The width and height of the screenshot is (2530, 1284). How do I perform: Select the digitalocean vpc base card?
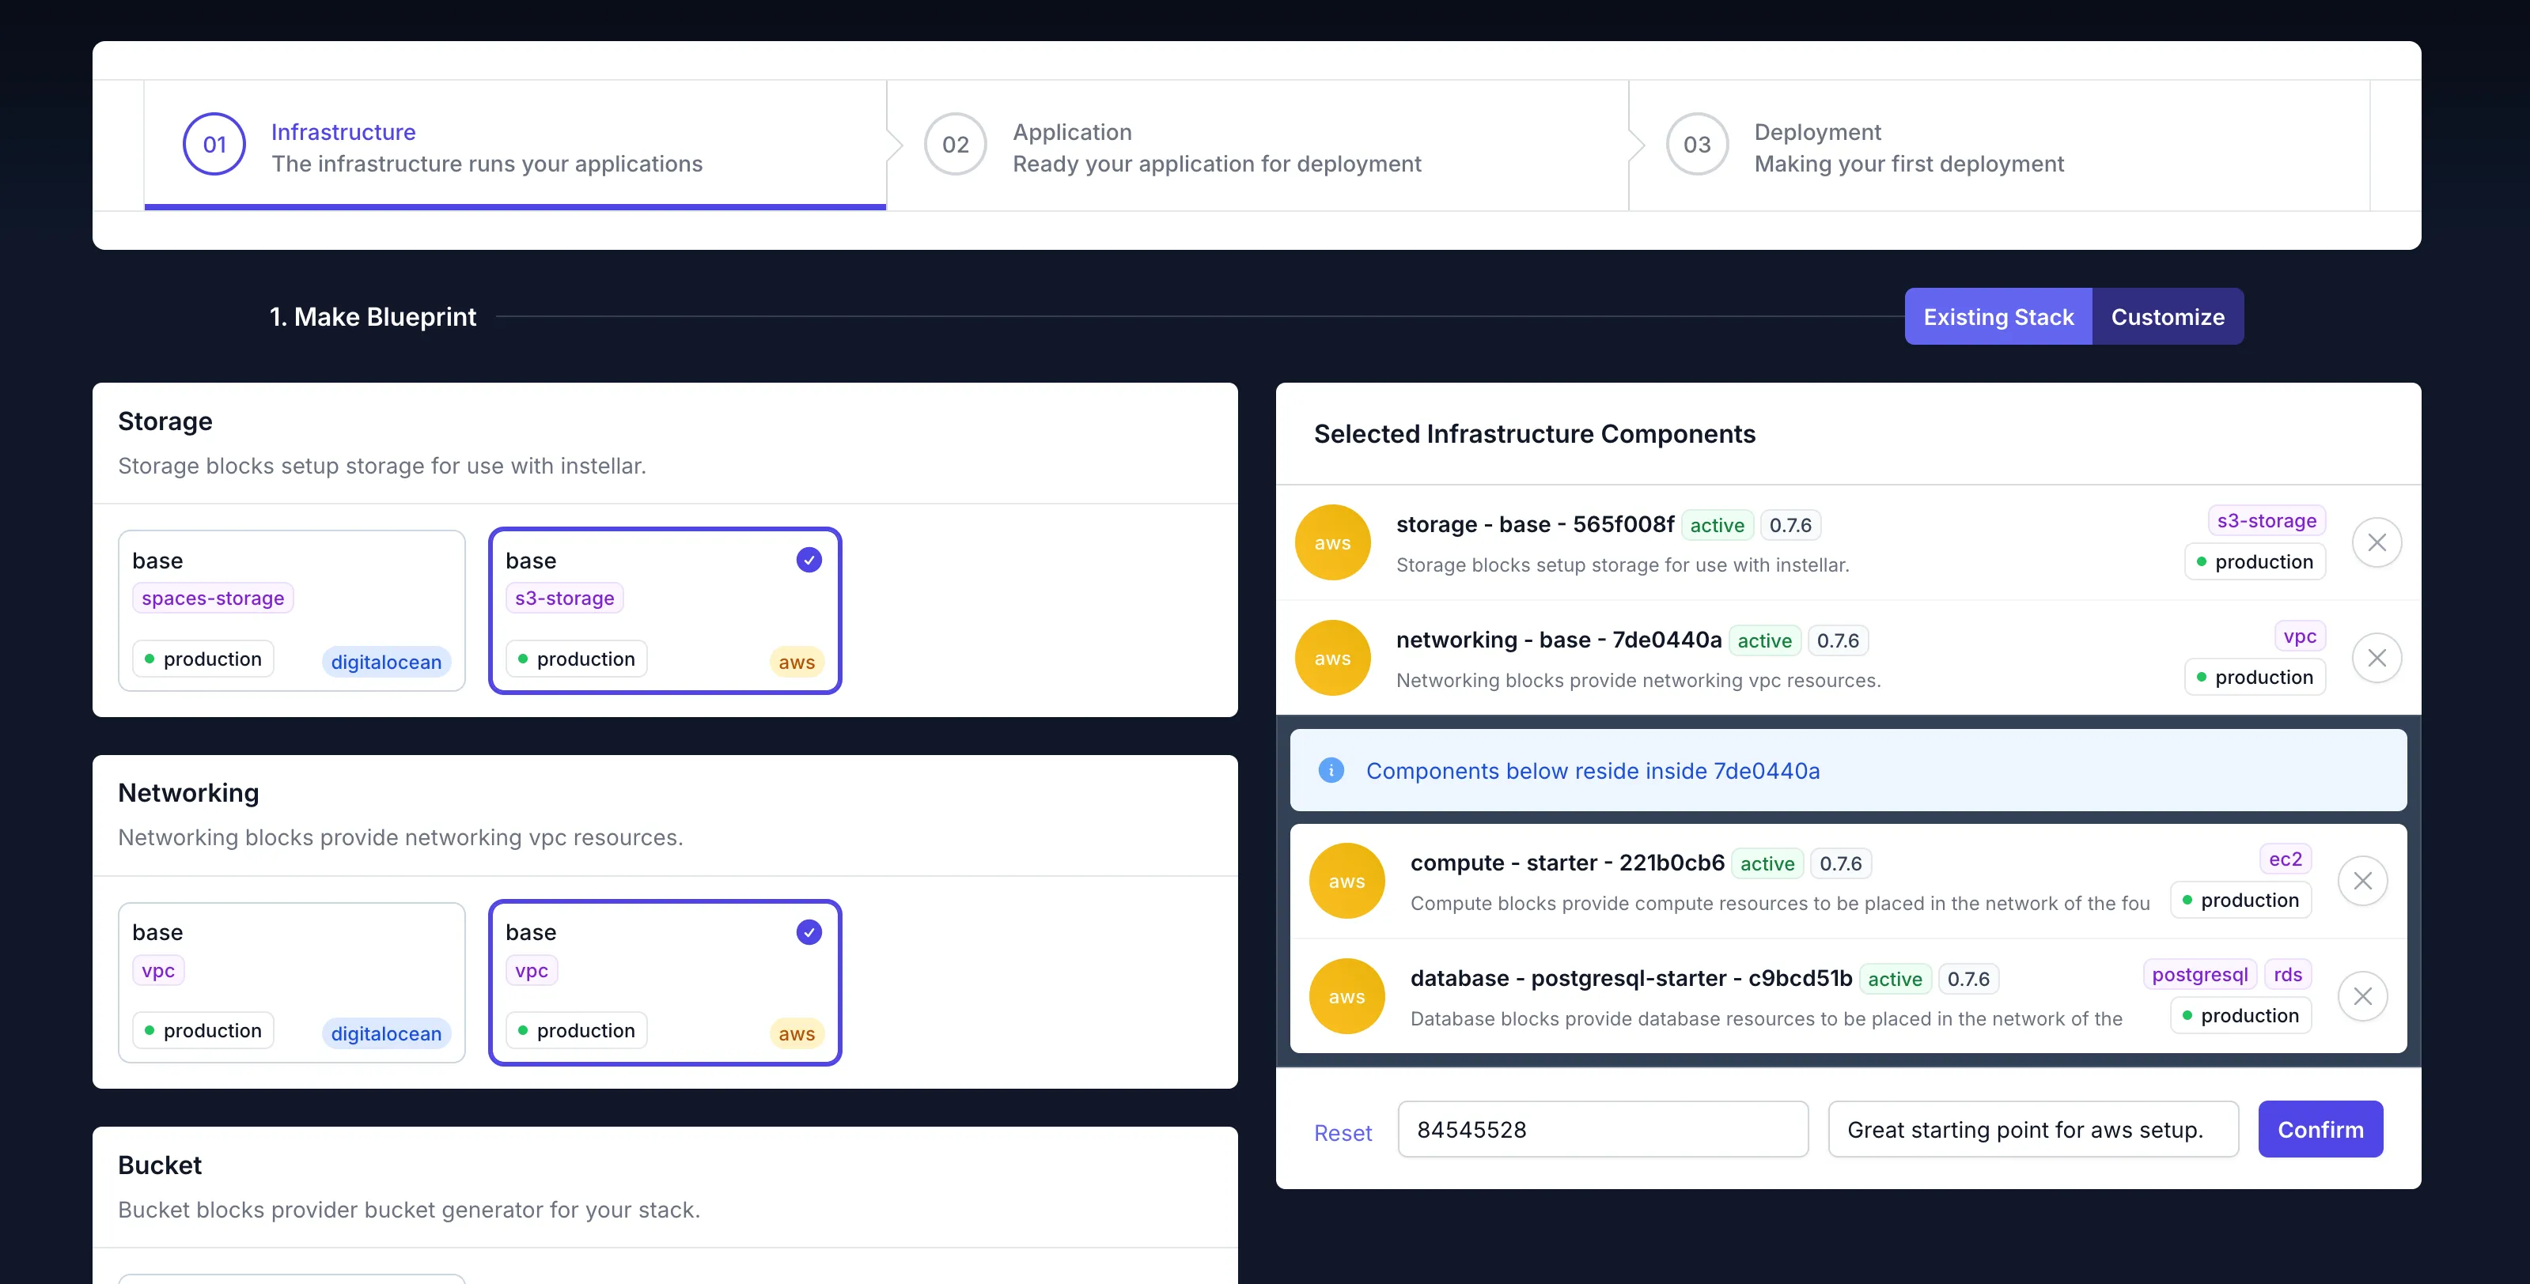[292, 983]
